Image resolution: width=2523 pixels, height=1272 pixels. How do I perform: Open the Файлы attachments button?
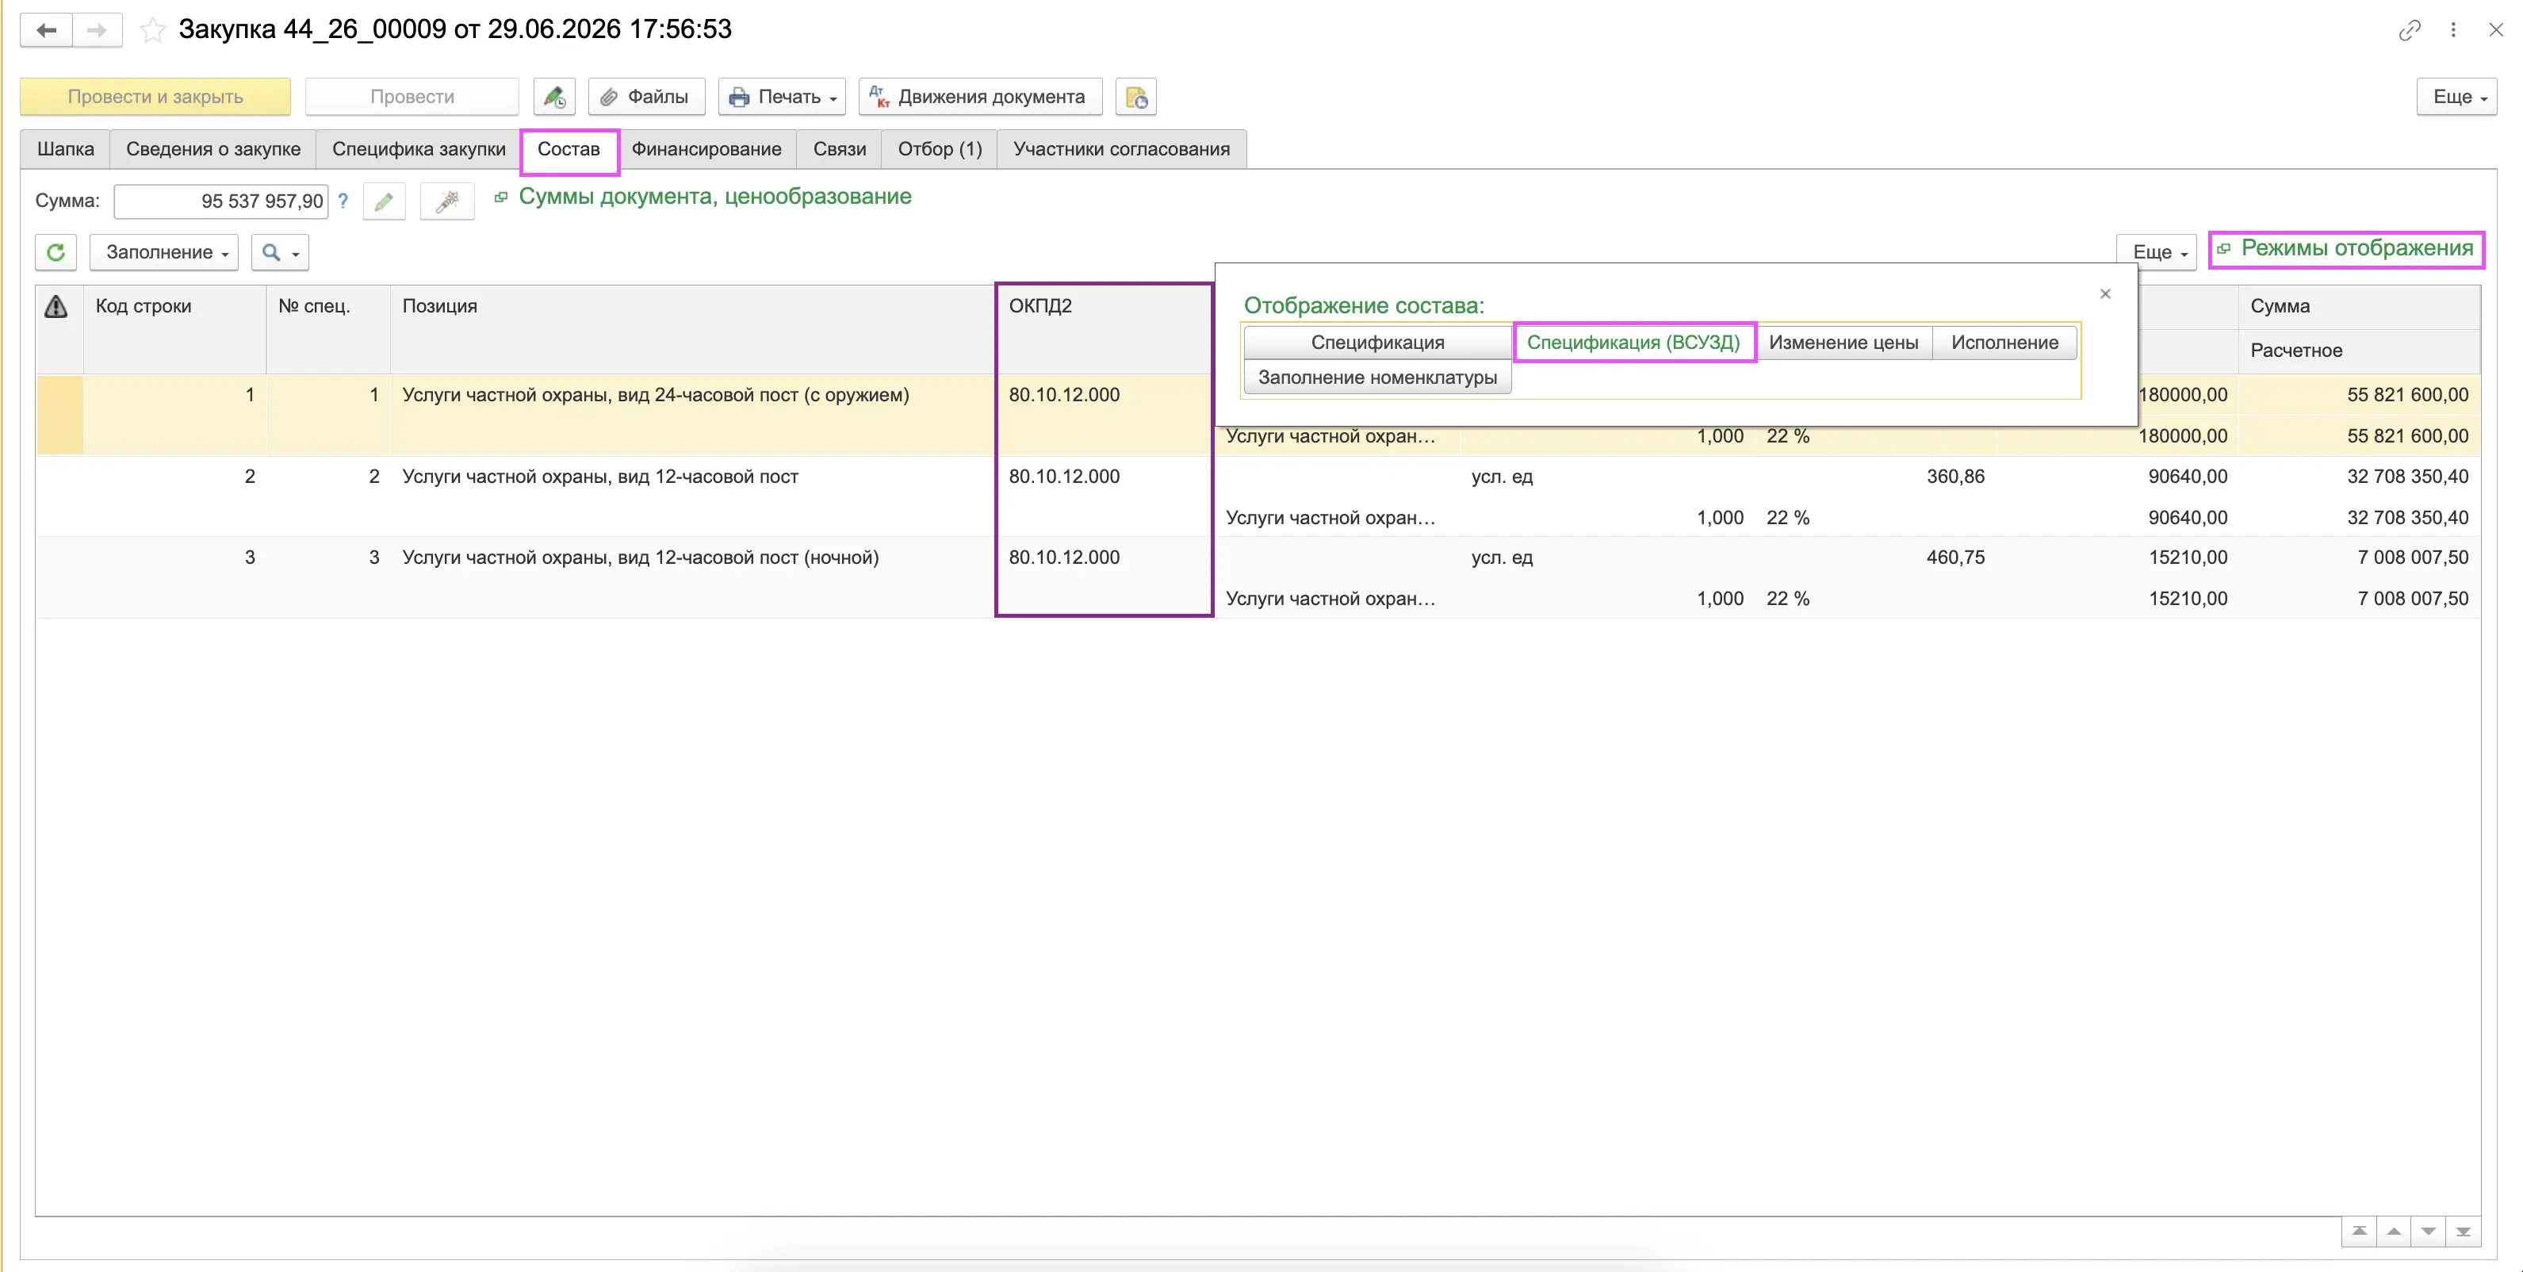tap(646, 97)
